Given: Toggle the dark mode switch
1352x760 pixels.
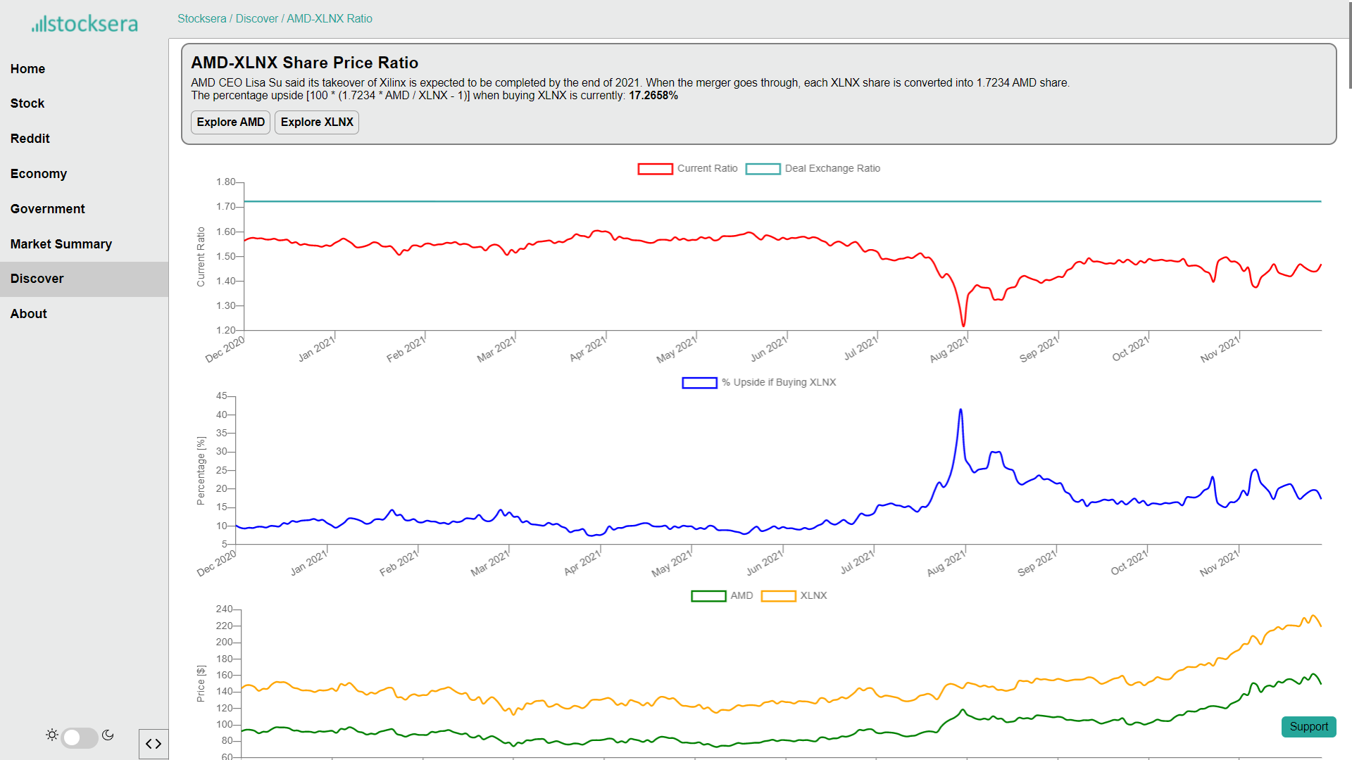Looking at the screenshot, I should click(80, 737).
